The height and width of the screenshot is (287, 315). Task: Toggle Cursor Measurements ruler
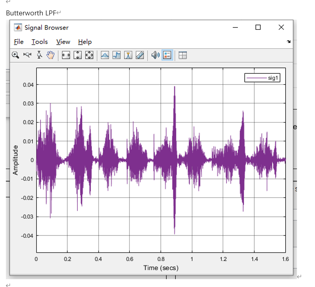(x=140, y=55)
